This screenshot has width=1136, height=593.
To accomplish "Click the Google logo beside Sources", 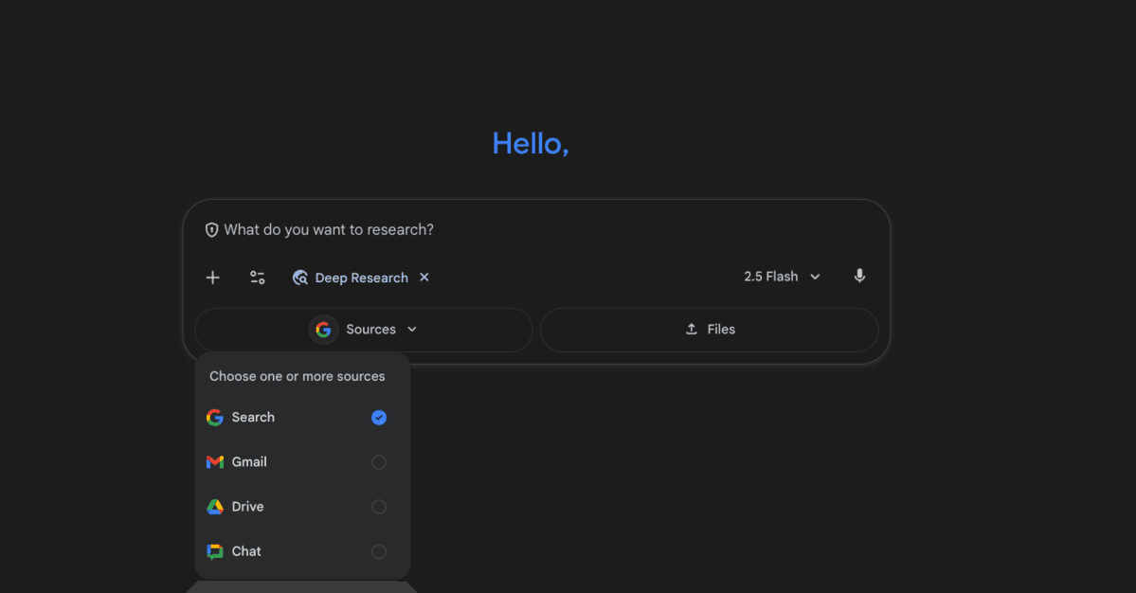I will pyautogui.click(x=324, y=330).
